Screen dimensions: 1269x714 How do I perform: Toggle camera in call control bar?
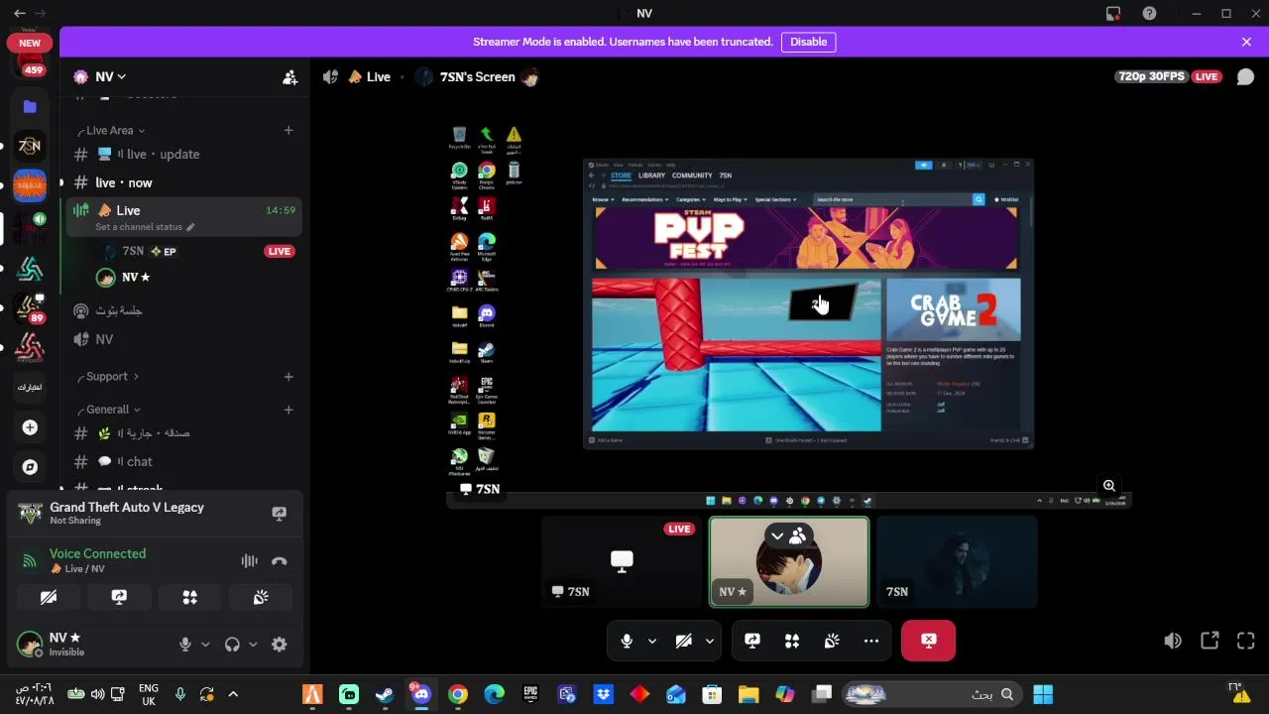pyautogui.click(x=683, y=641)
